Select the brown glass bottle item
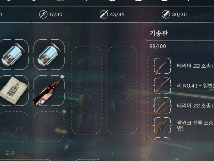The width and height of the screenshot is (214, 161). tap(49, 90)
